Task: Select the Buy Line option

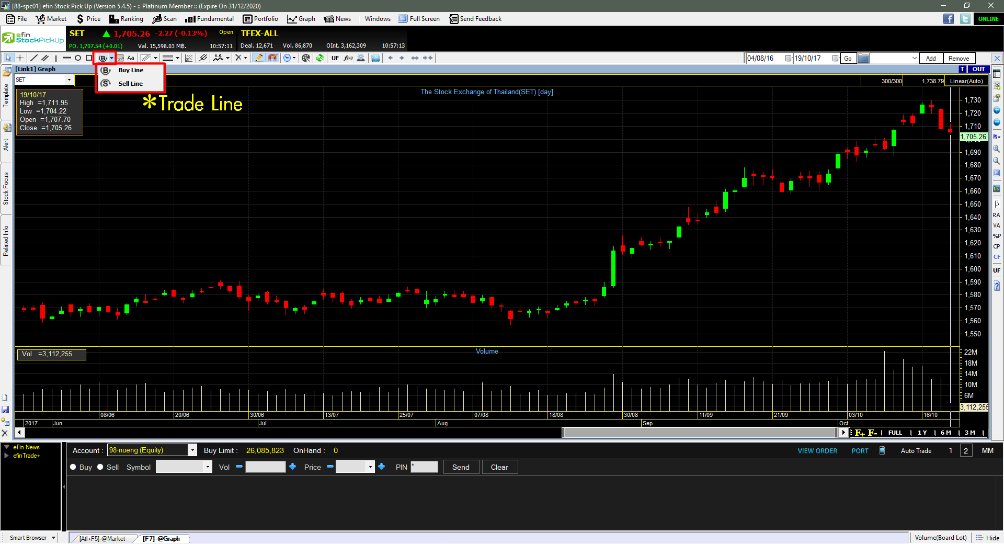Action: click(131, 70)
